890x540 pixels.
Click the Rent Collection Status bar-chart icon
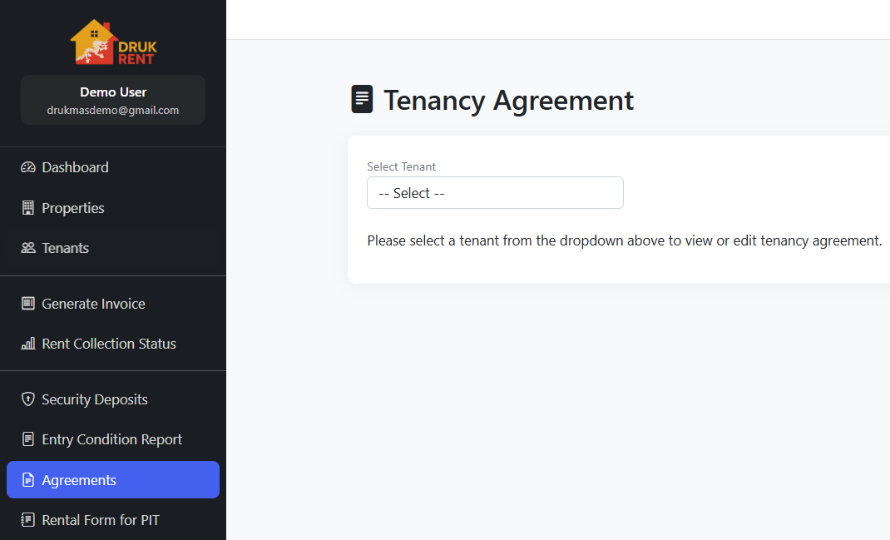(x=28, y=344)
